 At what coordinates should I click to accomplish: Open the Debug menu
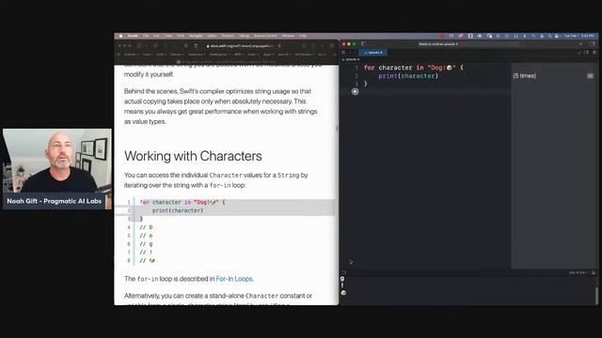pyautogui.click(x=245, y=36)
